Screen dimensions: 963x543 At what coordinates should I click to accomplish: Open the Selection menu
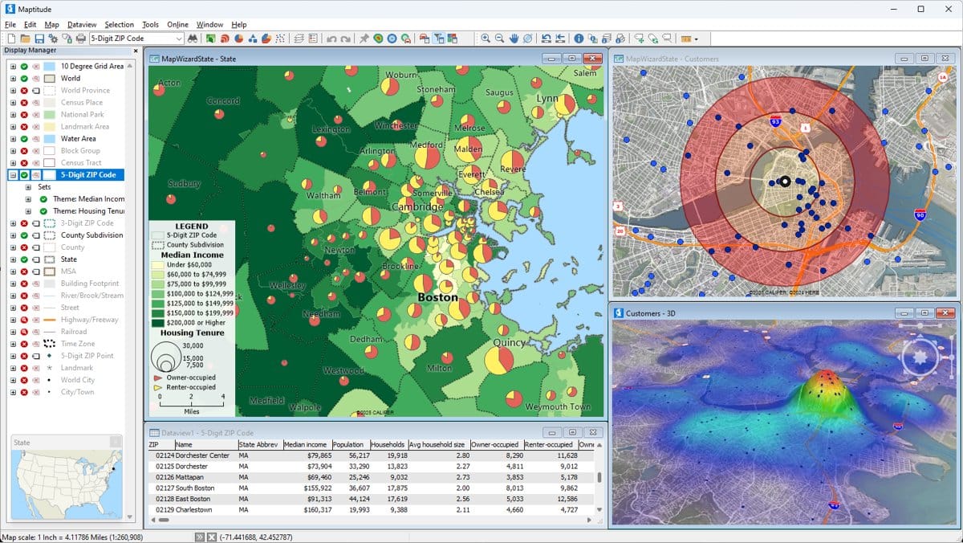tap(119, 24)
